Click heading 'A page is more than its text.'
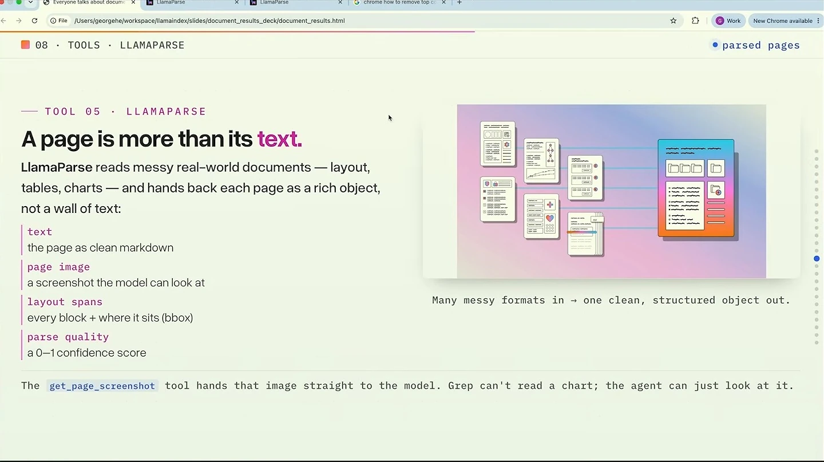The width and height of the screenshot is (824, 462). tap(161, 139)
